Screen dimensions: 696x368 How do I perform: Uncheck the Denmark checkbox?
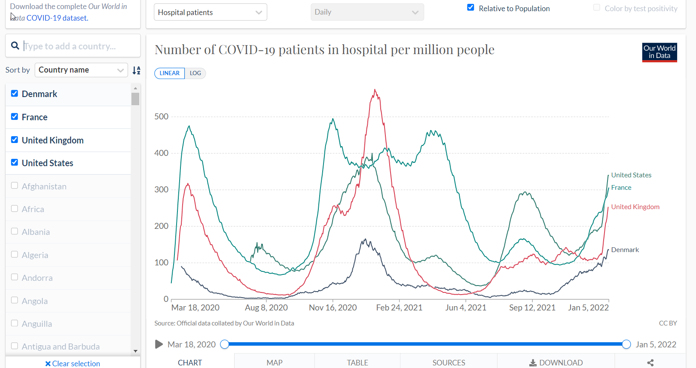[x=15, y=94]
